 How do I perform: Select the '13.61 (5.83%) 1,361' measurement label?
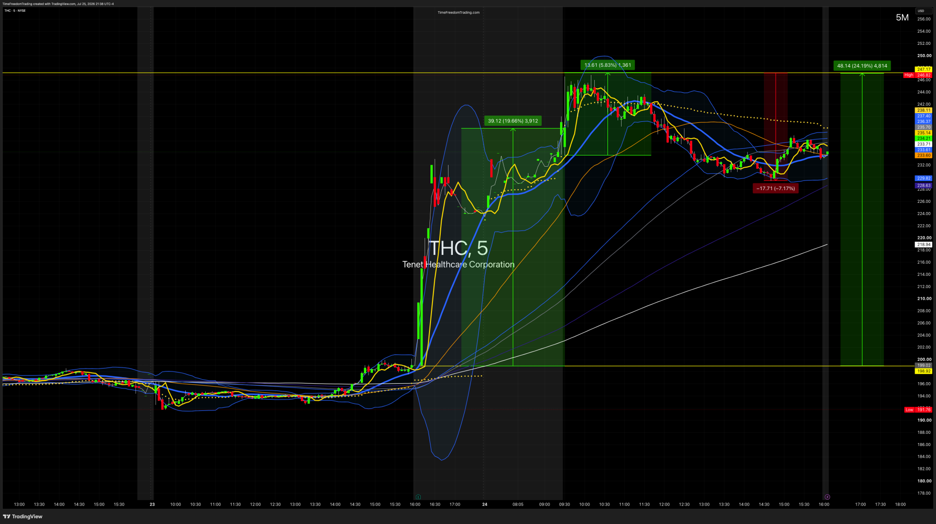coord(607,65)
